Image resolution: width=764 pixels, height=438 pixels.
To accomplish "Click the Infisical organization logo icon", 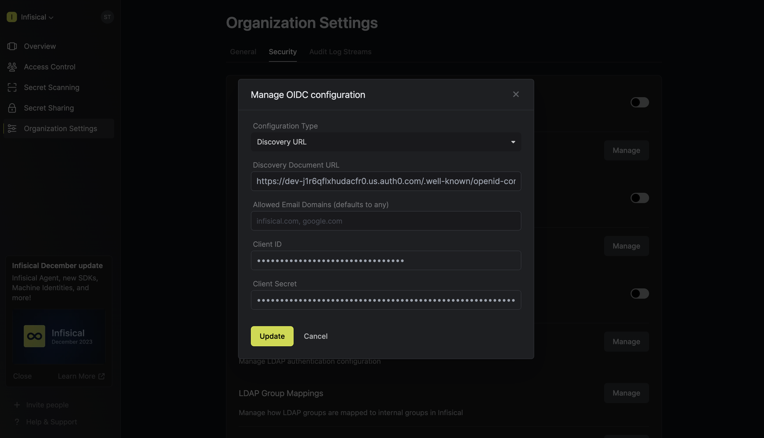I will pyautogui.click(x=12, y=17).
